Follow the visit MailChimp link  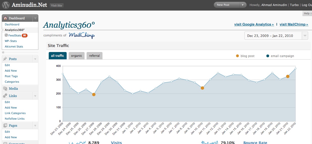point(294,24)
